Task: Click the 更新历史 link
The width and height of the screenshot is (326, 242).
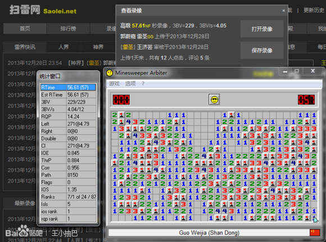Action: click(314, 10)
